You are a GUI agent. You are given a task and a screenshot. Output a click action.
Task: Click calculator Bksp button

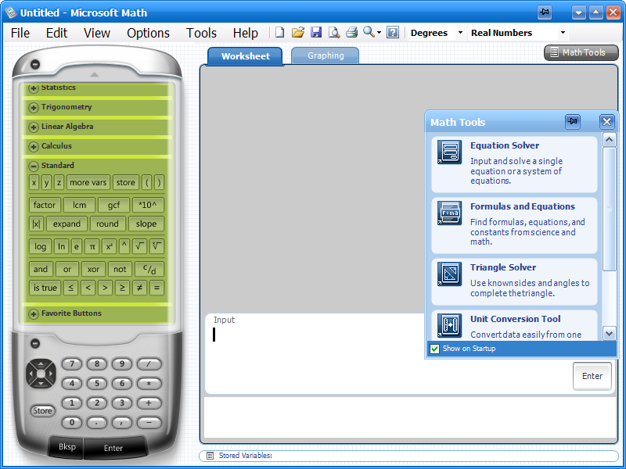(67, 446)
